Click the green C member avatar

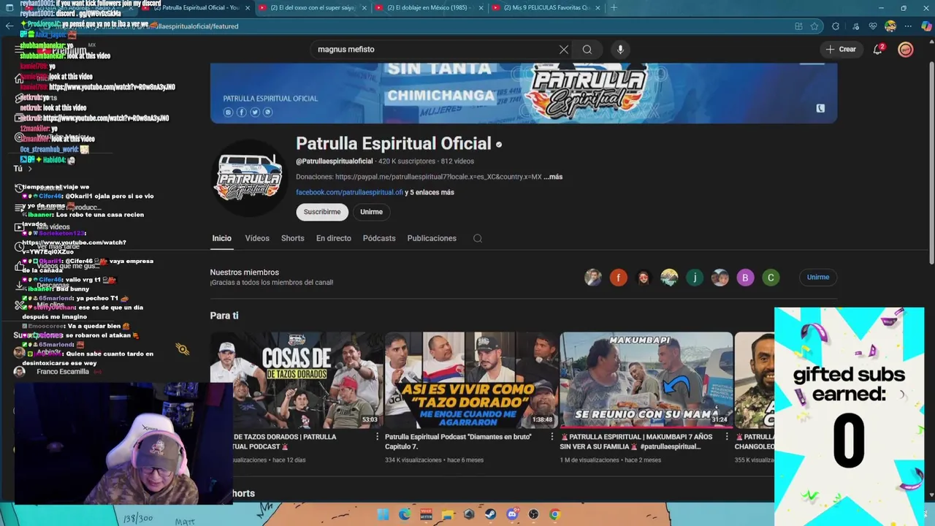pos(771,278)
